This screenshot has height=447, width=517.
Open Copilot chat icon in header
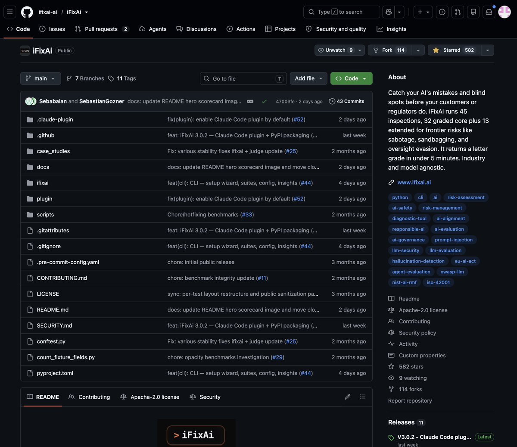(389, 12)
